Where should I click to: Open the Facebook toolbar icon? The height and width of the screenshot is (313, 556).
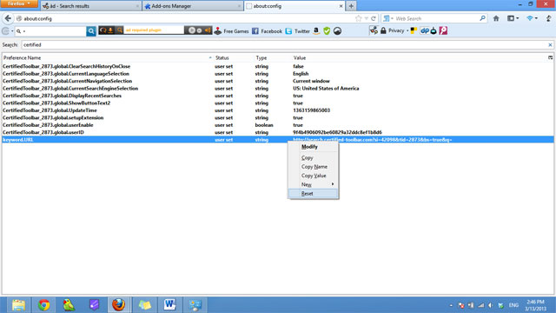click(255, 31)
